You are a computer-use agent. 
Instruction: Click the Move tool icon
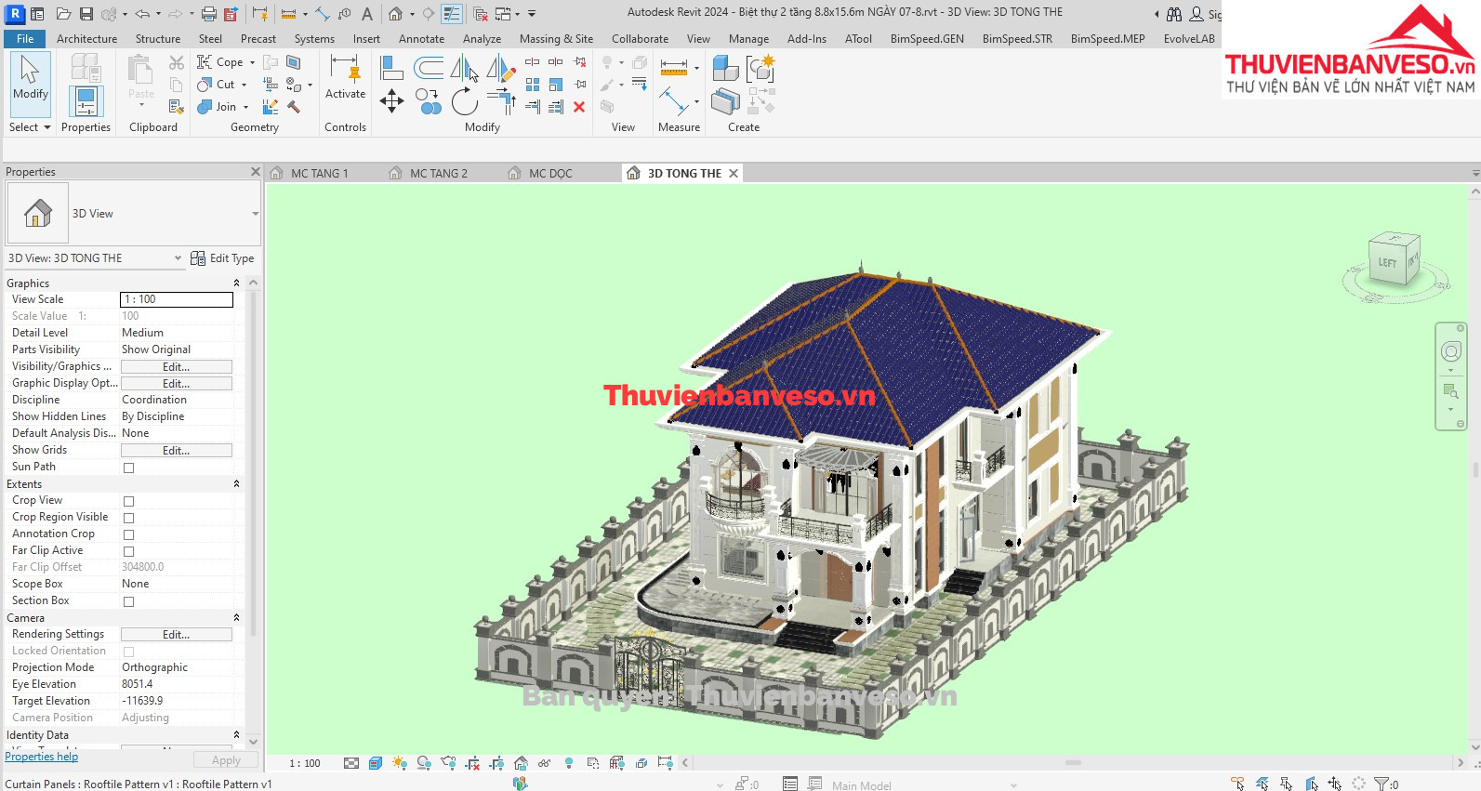pos(391,101)
